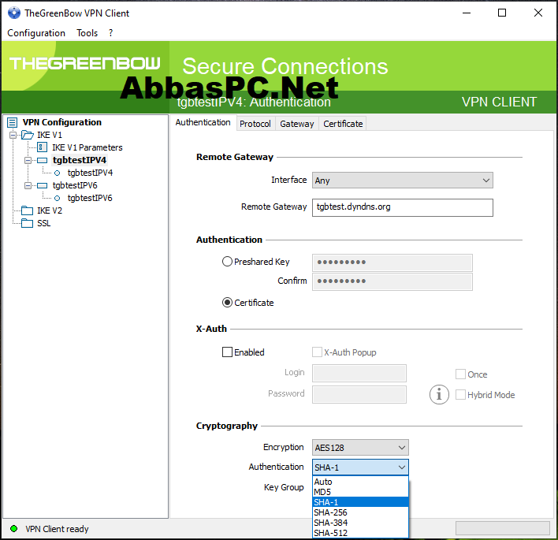The width and height of the screenshot is (558, 540).
Task: Click the tgbtestIPV6 child tunnel circle icon
Action: tap(57, 199)
